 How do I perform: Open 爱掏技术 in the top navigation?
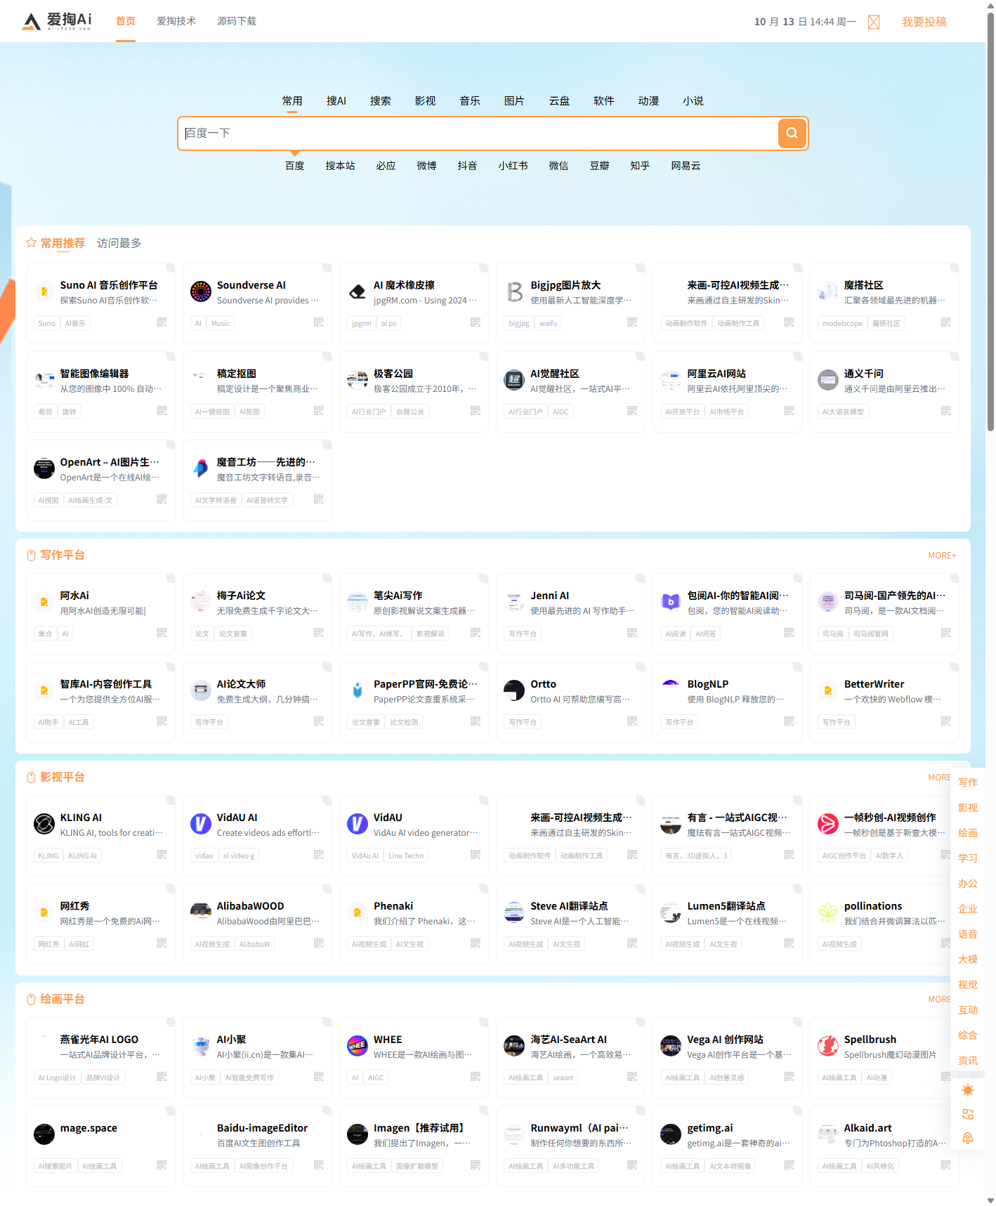click(x=176, y=21)
